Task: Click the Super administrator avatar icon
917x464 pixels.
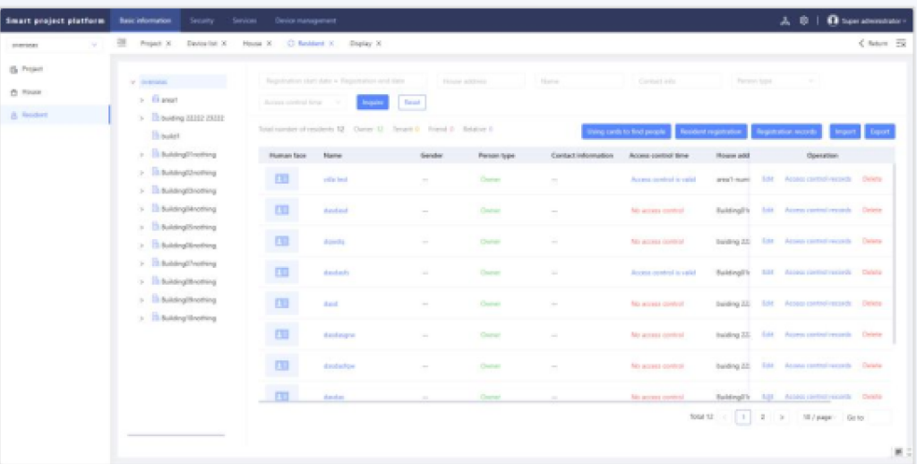Action: (x=833, y=21)
